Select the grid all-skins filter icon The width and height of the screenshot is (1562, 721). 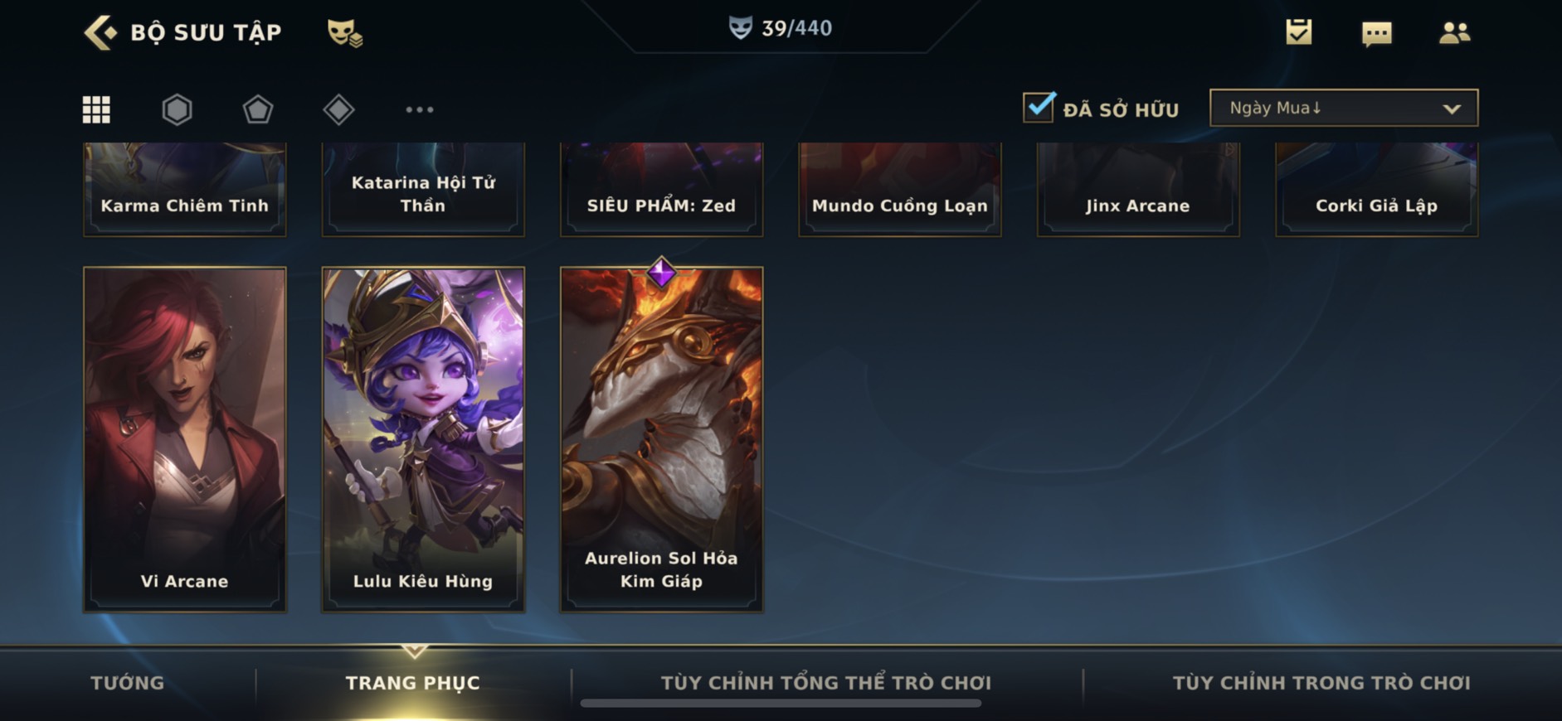click(96, 109)
